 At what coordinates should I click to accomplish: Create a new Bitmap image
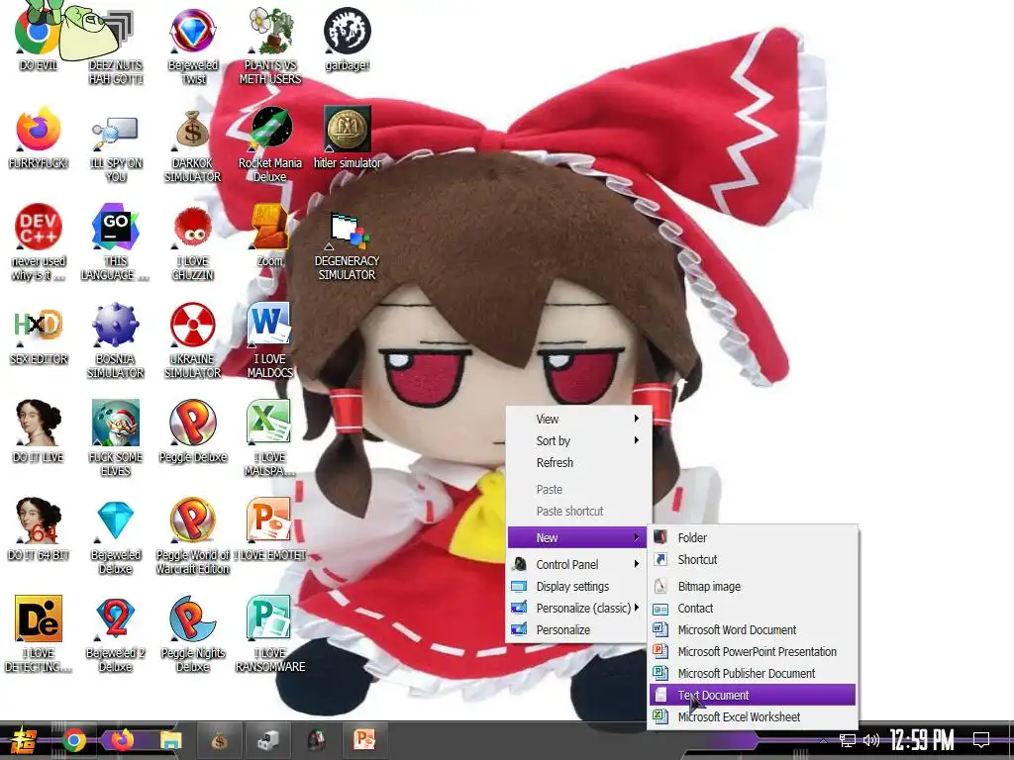[753, 586]
